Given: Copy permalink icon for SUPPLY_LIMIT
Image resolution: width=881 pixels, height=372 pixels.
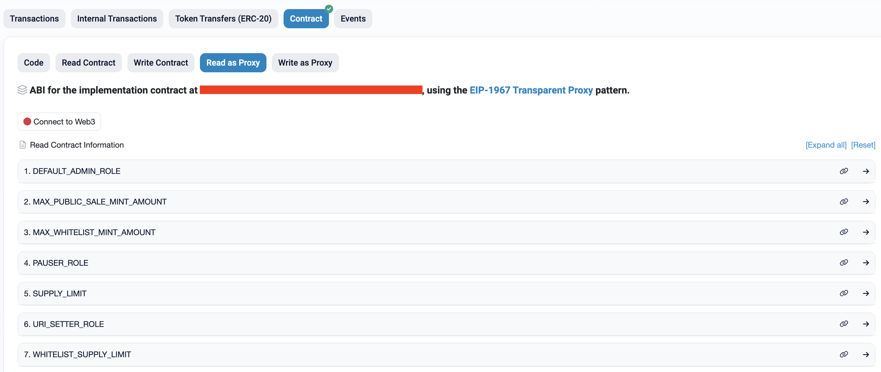Looking at the screenshot, I should (x=844, y=293).
